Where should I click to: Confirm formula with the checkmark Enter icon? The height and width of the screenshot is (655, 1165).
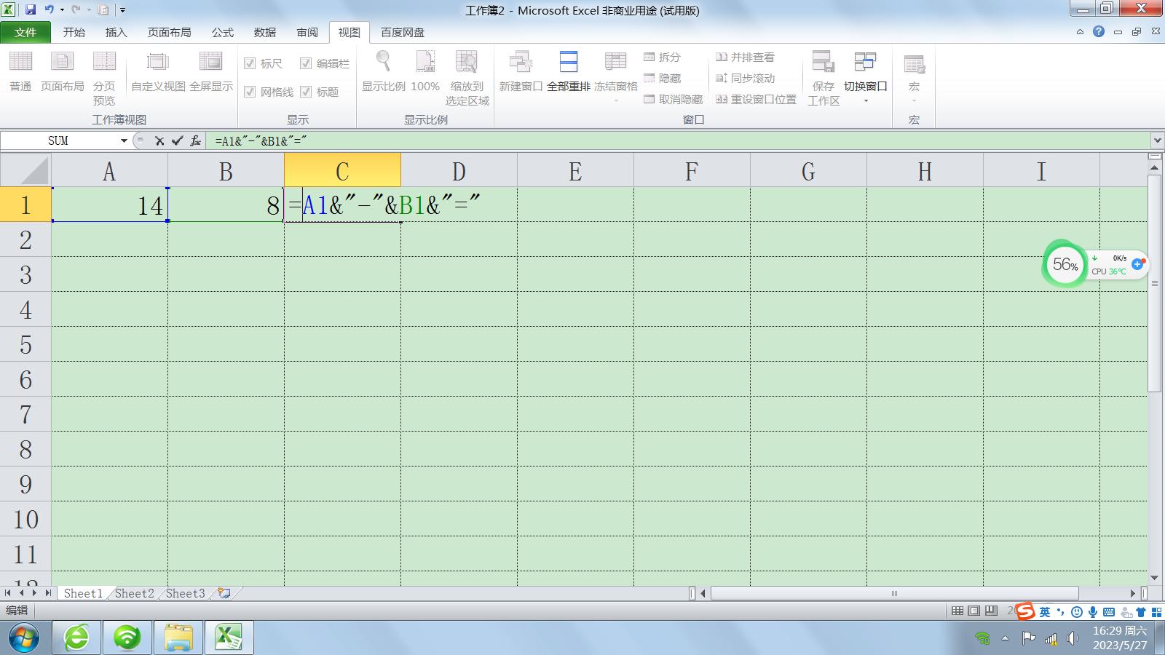point(177,140)
